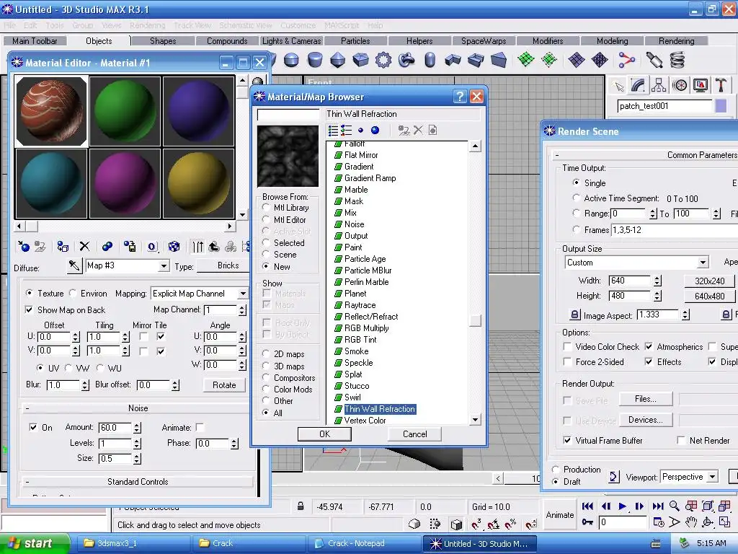Image resolution: width=738 pixels, height=554 pixels.
Task: Click Material Effects Channel 0 icon
Action: 152,247
